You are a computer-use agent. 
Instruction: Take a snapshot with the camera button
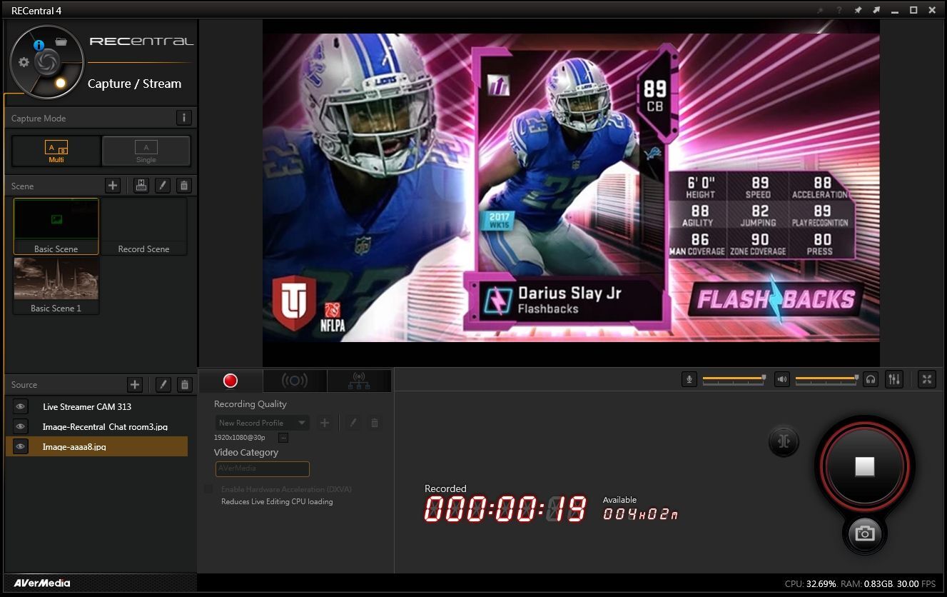(x=864, y=533)
